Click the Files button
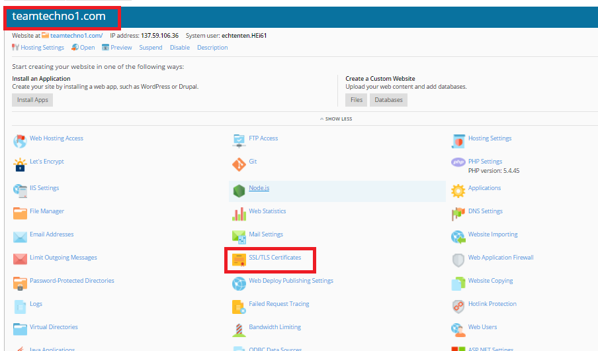 pos(356,100)
